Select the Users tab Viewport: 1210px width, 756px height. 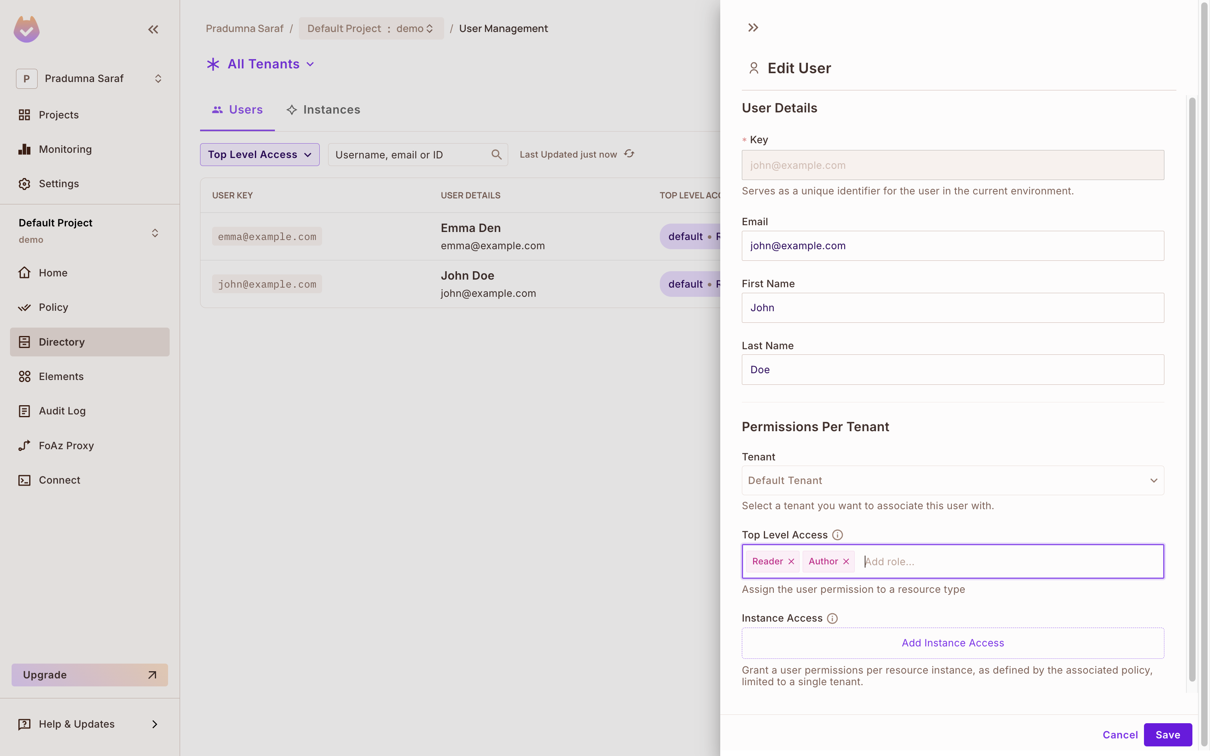coord(237,110)
